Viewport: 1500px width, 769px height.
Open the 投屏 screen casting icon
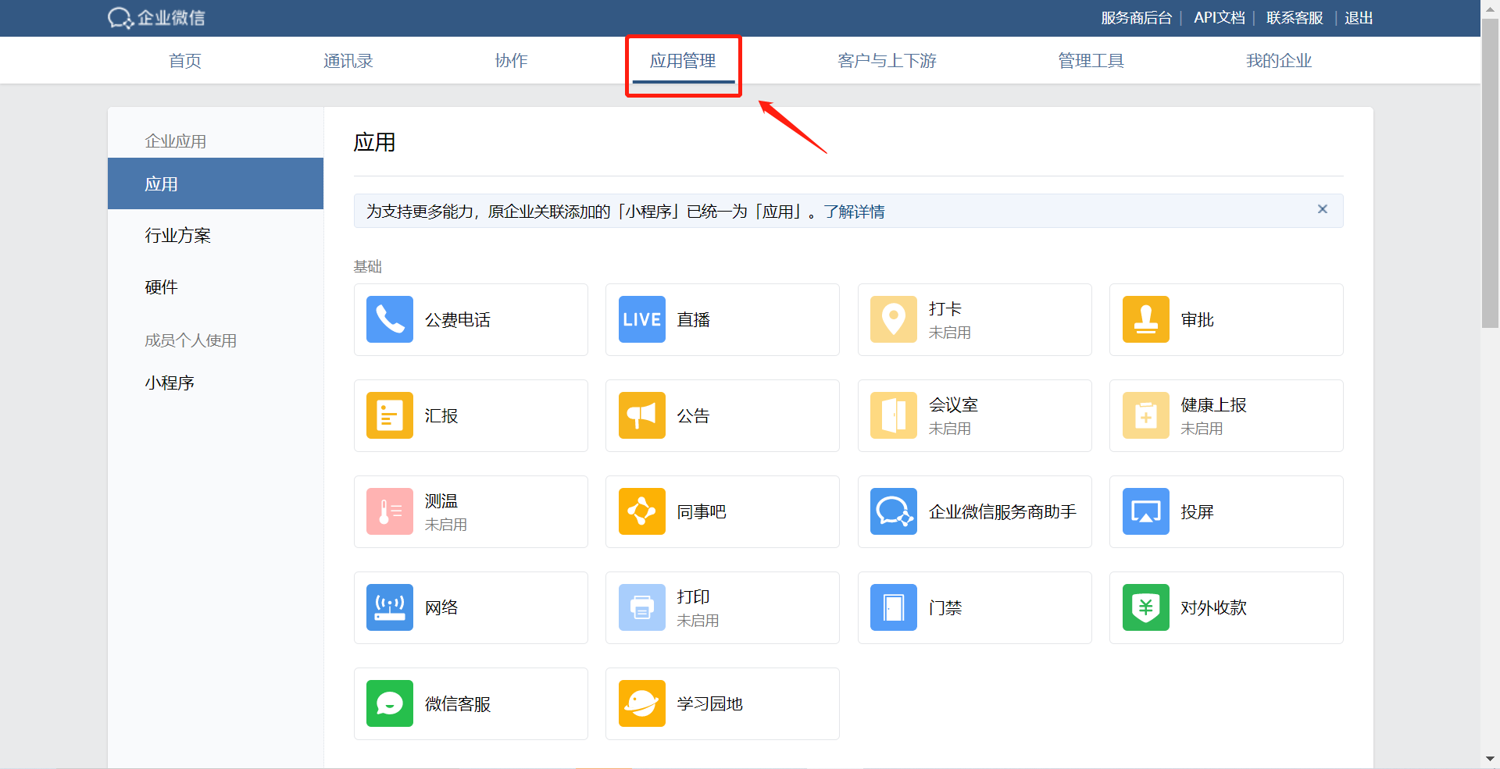point(1145,511)
